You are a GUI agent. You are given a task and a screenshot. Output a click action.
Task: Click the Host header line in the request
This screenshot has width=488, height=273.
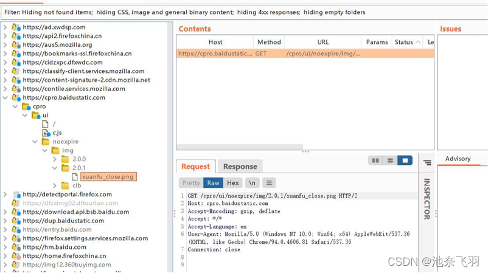228,203
